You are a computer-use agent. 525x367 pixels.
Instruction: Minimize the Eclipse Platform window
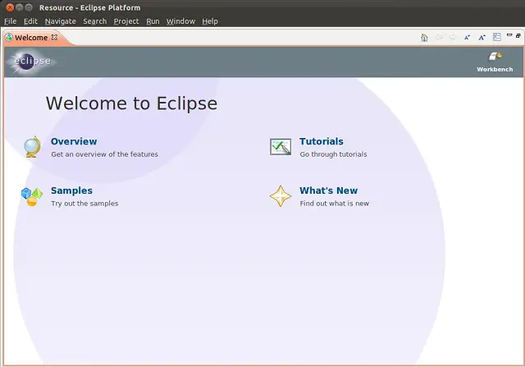tap(20, 7)
